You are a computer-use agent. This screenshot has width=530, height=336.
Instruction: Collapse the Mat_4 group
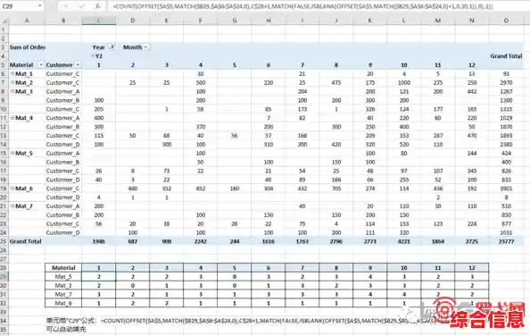pyautogui.click(x=12, y=117)
